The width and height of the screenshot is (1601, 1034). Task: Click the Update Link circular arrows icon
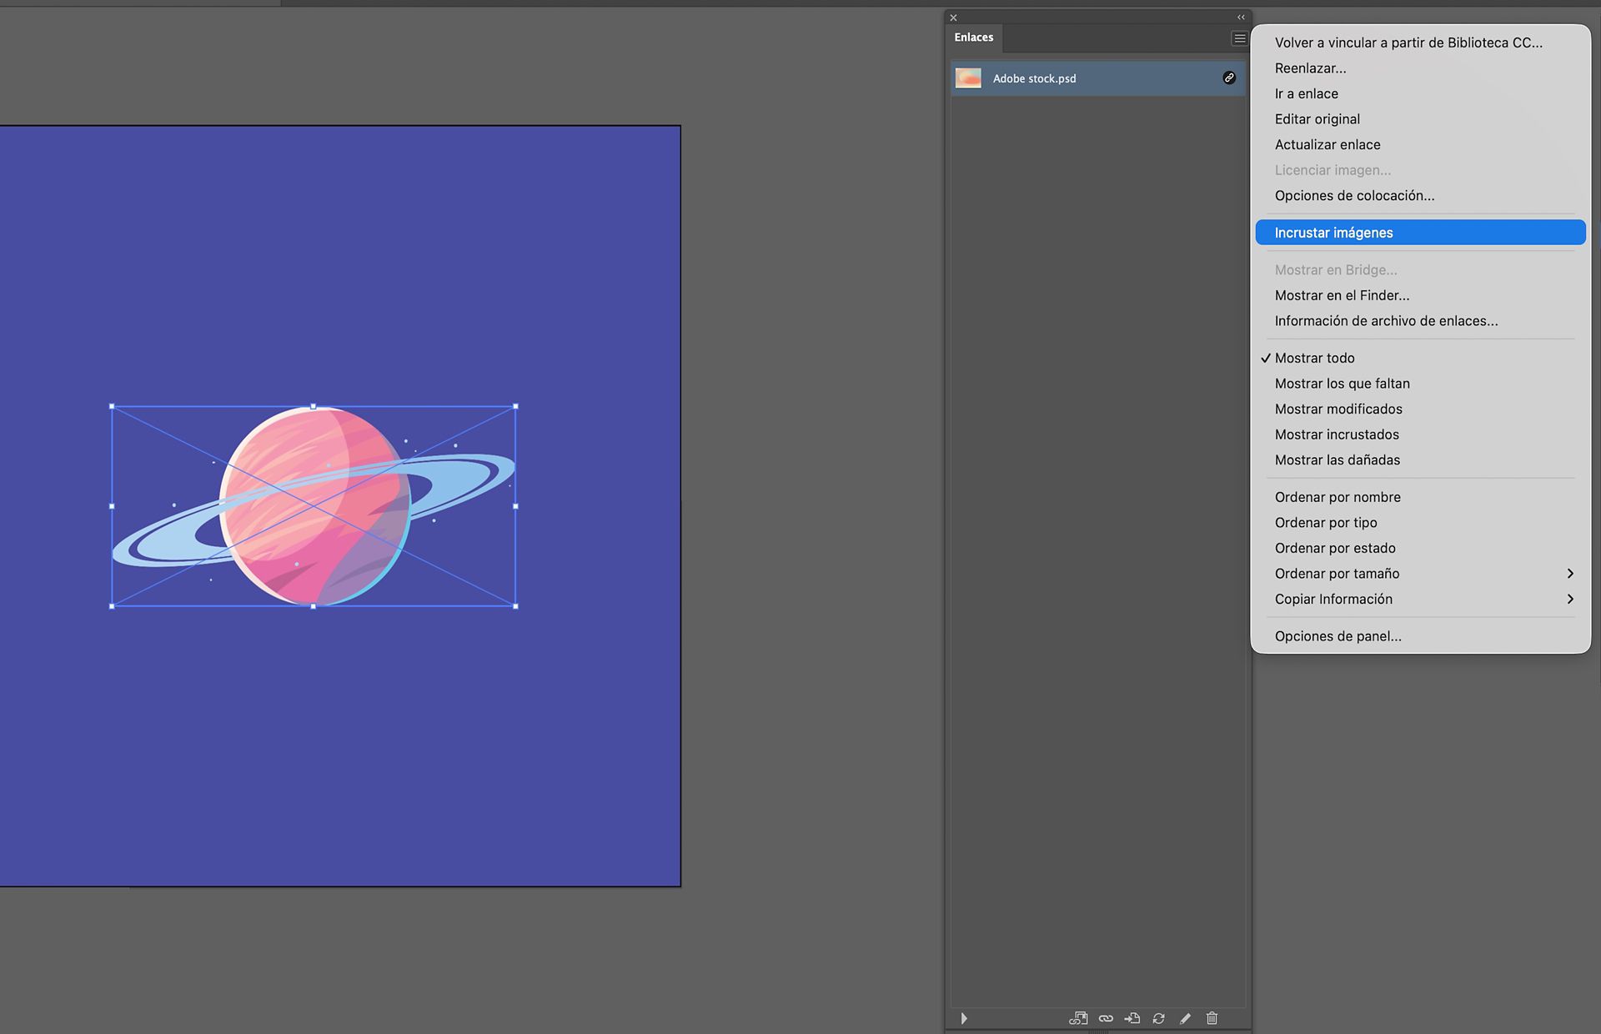pos(1158,1018)
